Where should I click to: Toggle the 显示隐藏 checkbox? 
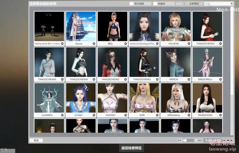pos(131,4)
